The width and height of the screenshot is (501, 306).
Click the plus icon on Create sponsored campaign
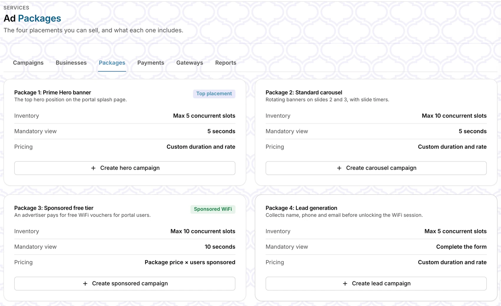(x=85, y=284)
